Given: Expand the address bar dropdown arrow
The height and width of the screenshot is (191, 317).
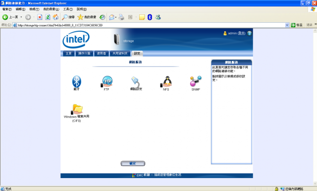Looking at the screenshot, I should coord(287,25).
